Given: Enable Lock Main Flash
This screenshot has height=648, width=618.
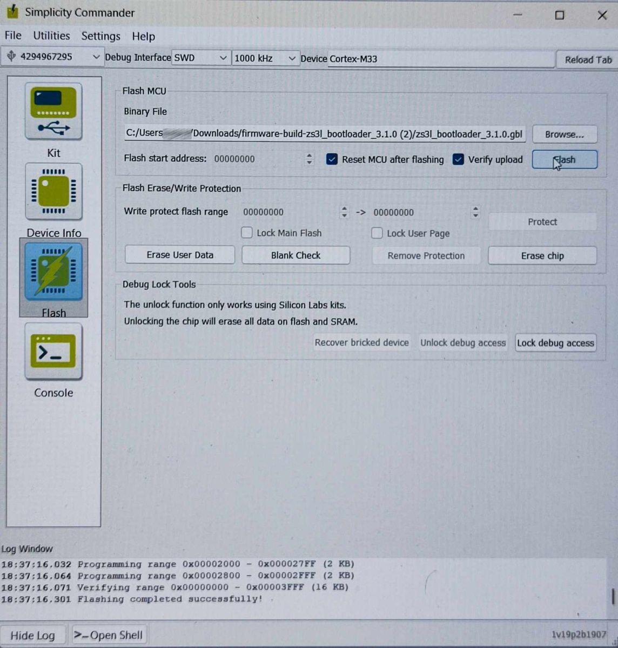Looking at the screenshot, I should [247, 233].
